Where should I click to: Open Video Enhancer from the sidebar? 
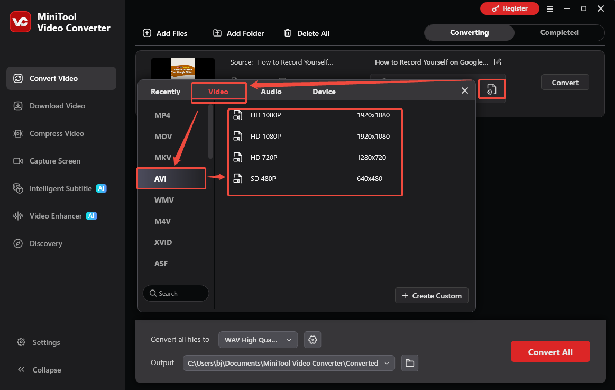point(56,216)
